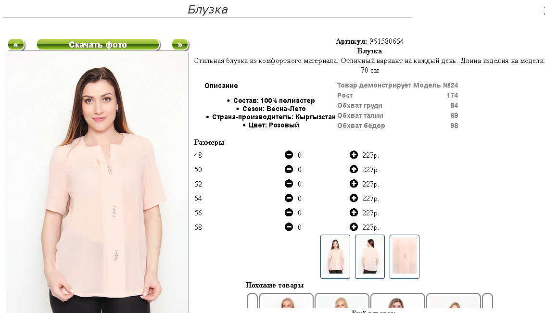Increase quantity for size 48
This screenshot has width=545, height=313.
(354, 155)
